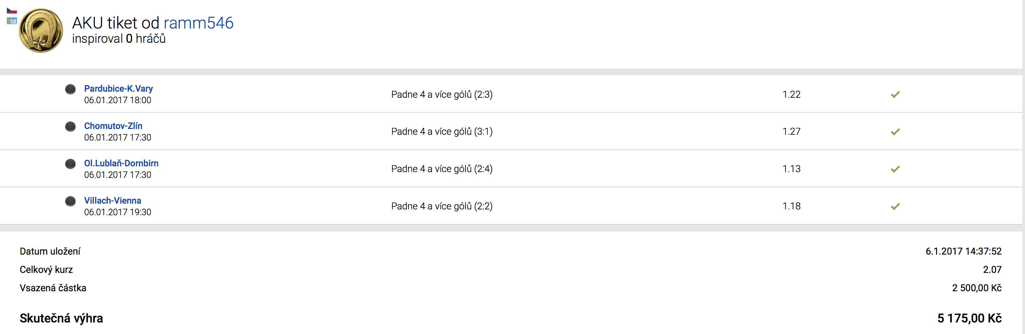Click the puck icon beside Chomutov-Zlín
The image size is (1025, 334).
70,126
